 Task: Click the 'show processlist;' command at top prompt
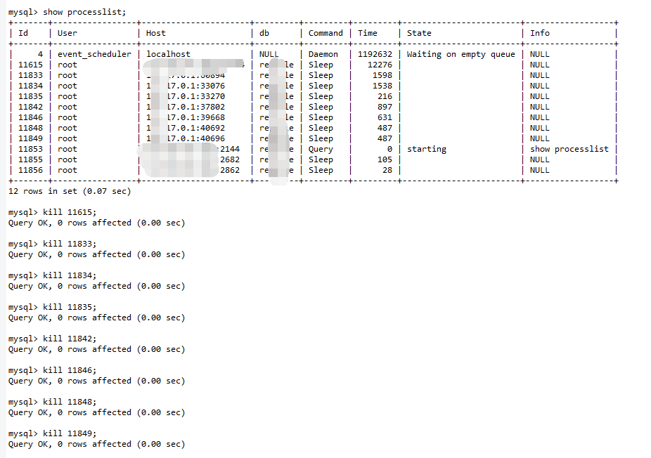pyautogui.click(x=84, y=12)
